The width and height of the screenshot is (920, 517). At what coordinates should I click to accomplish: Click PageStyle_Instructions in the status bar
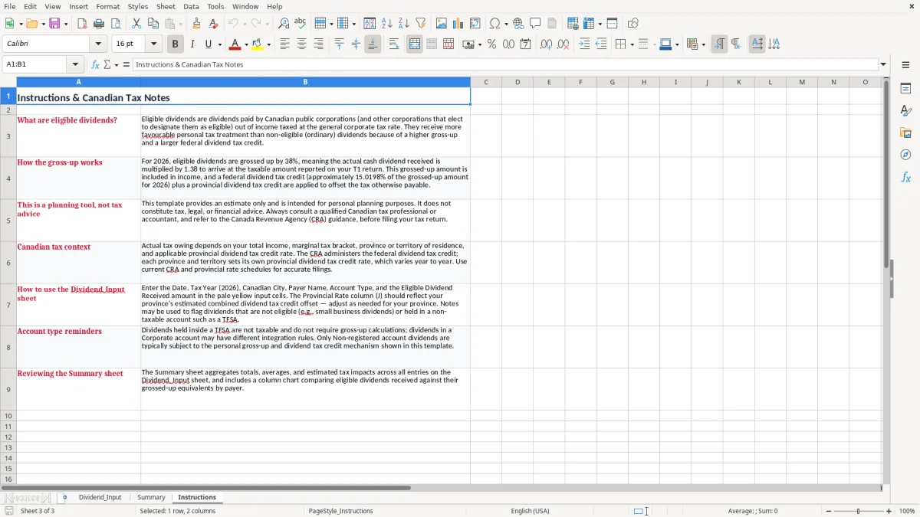pyautogui.click(x=340, y=511)
